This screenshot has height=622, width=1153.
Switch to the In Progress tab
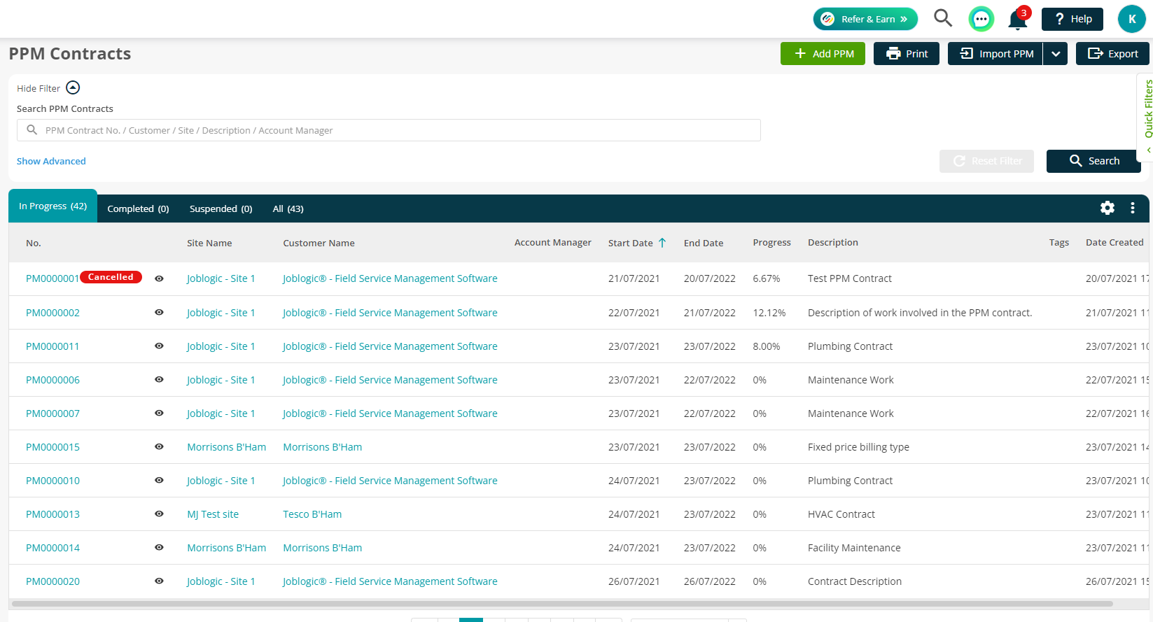tap(53, 206)
